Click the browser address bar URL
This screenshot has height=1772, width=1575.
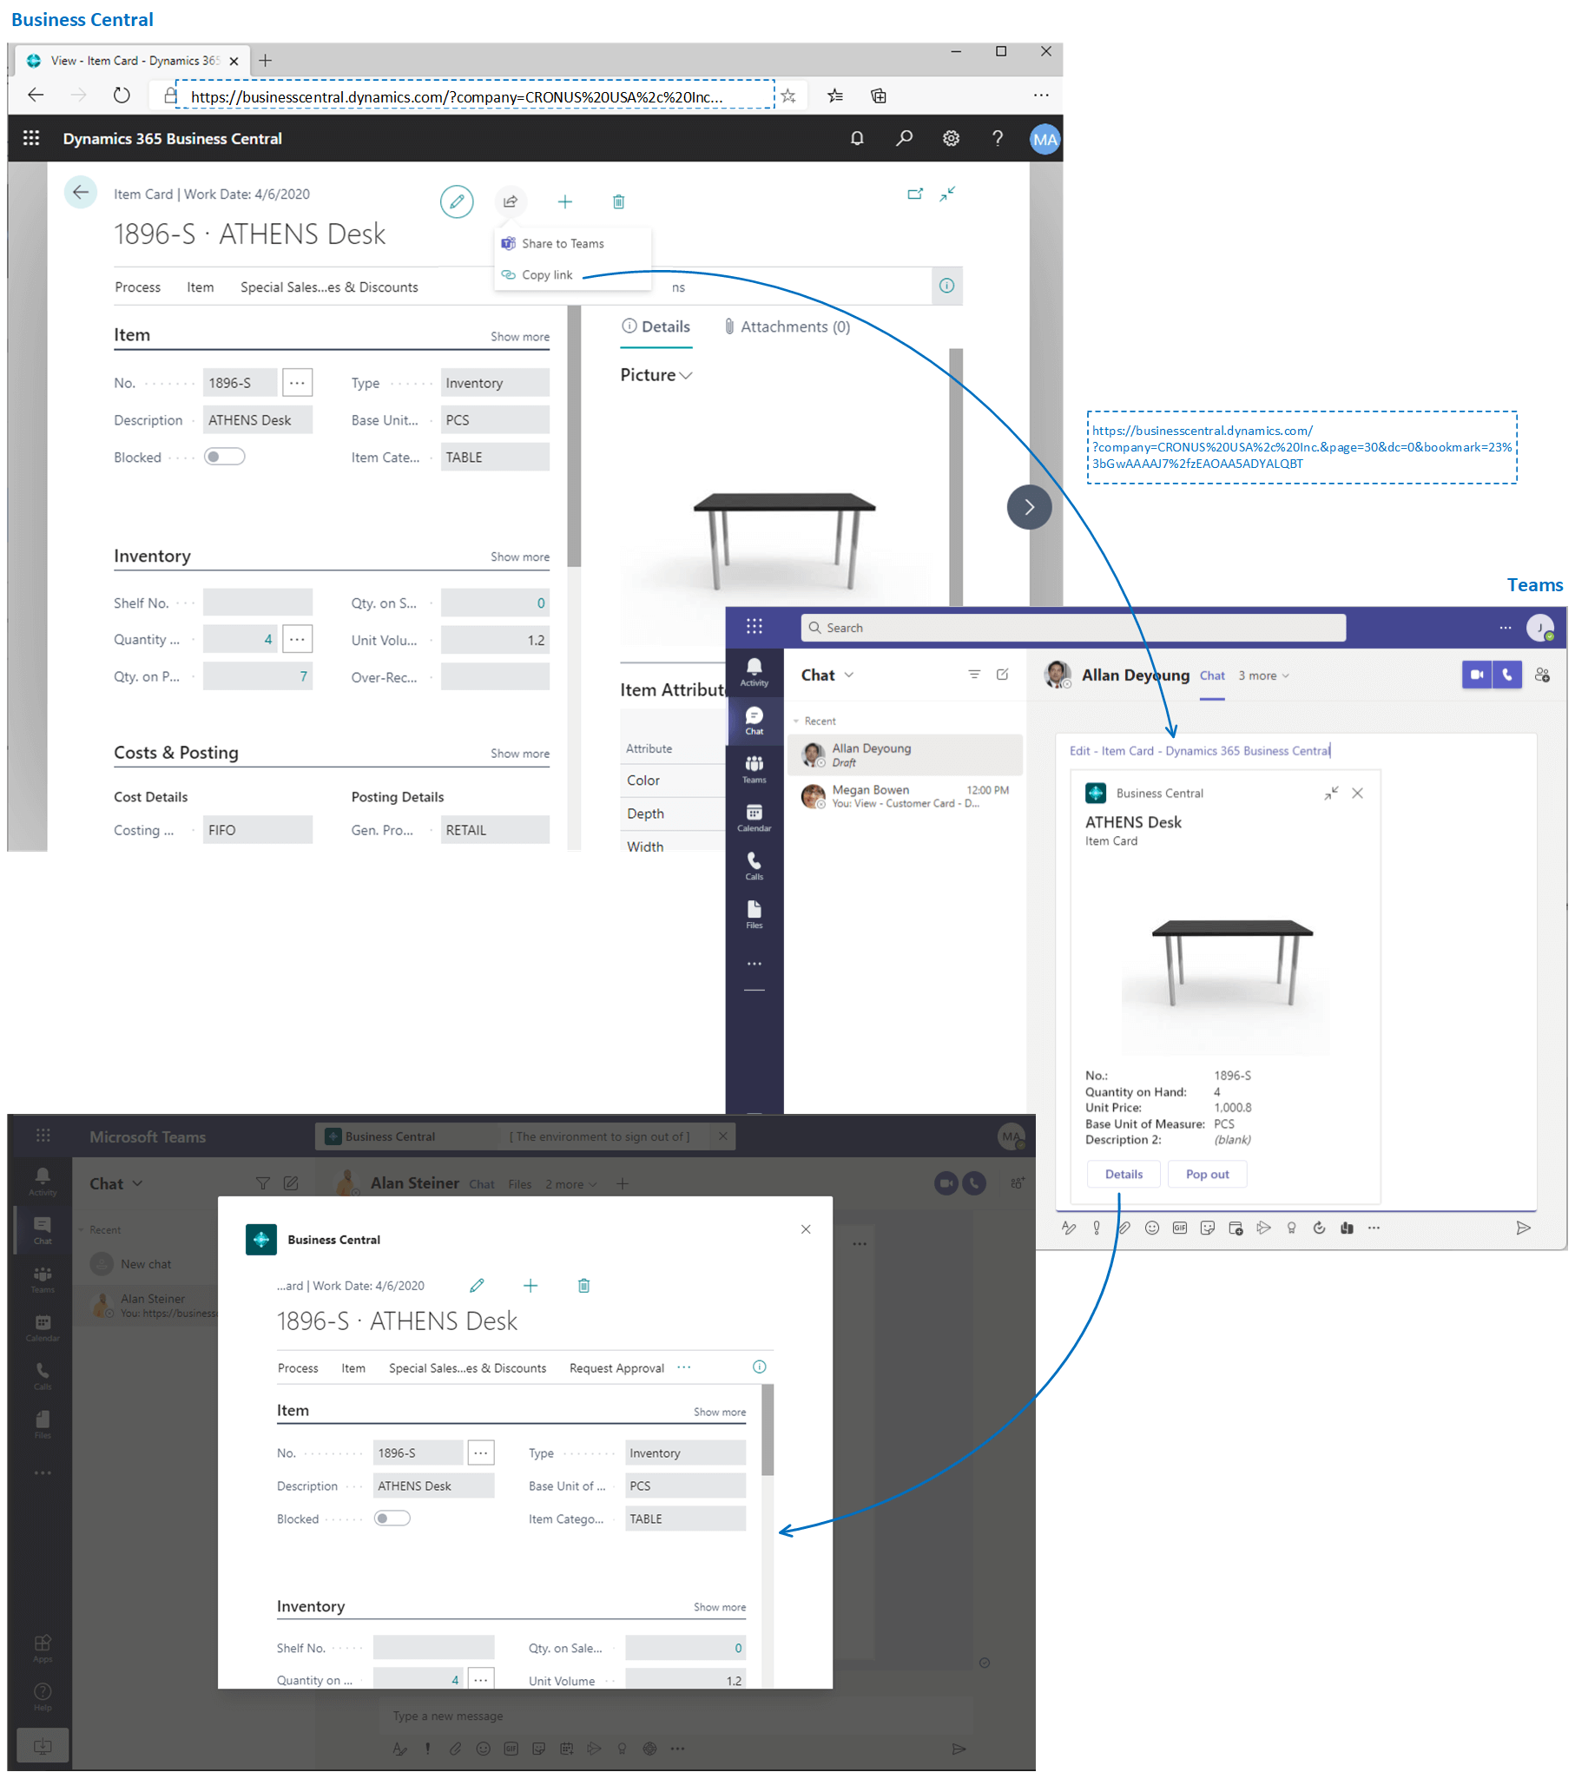[x=475, y=96]
